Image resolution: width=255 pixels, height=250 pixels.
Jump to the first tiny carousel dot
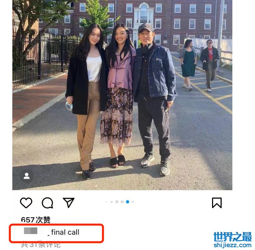click(x=106, y=202)
